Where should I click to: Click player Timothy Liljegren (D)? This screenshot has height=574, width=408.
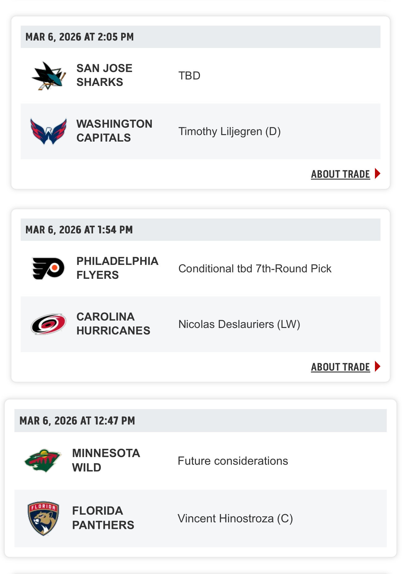(229, 131)
